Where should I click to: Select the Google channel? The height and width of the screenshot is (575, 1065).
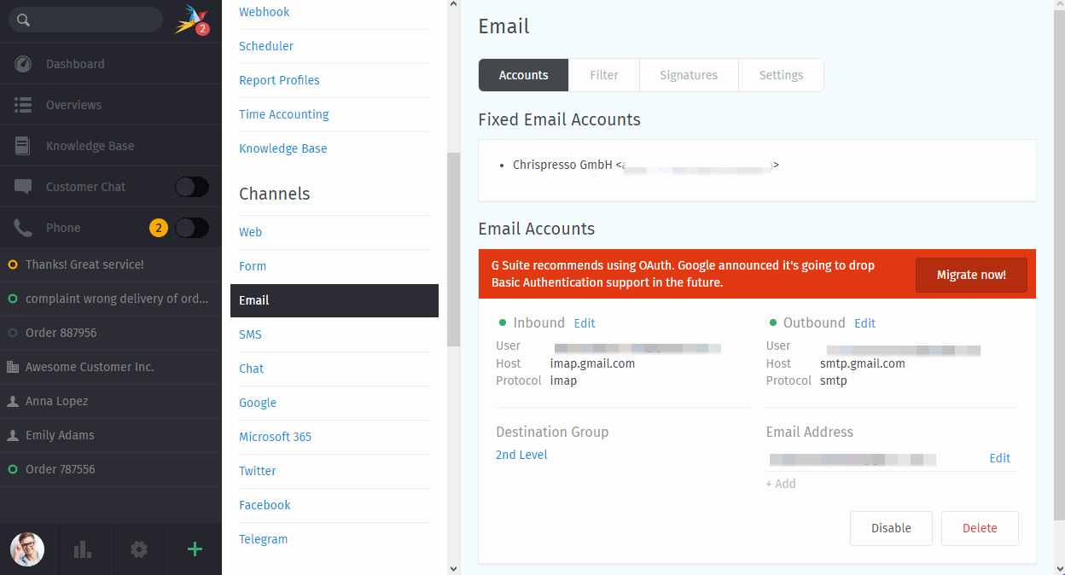pyautogui.click(x=258, y=403)
